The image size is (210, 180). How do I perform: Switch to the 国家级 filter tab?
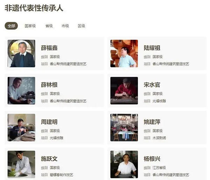30,26
